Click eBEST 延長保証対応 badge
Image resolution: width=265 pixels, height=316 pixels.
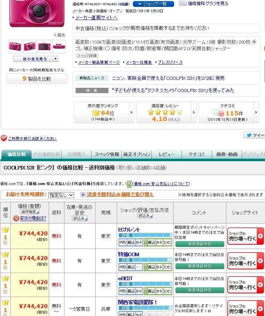[x=200, y=290]
